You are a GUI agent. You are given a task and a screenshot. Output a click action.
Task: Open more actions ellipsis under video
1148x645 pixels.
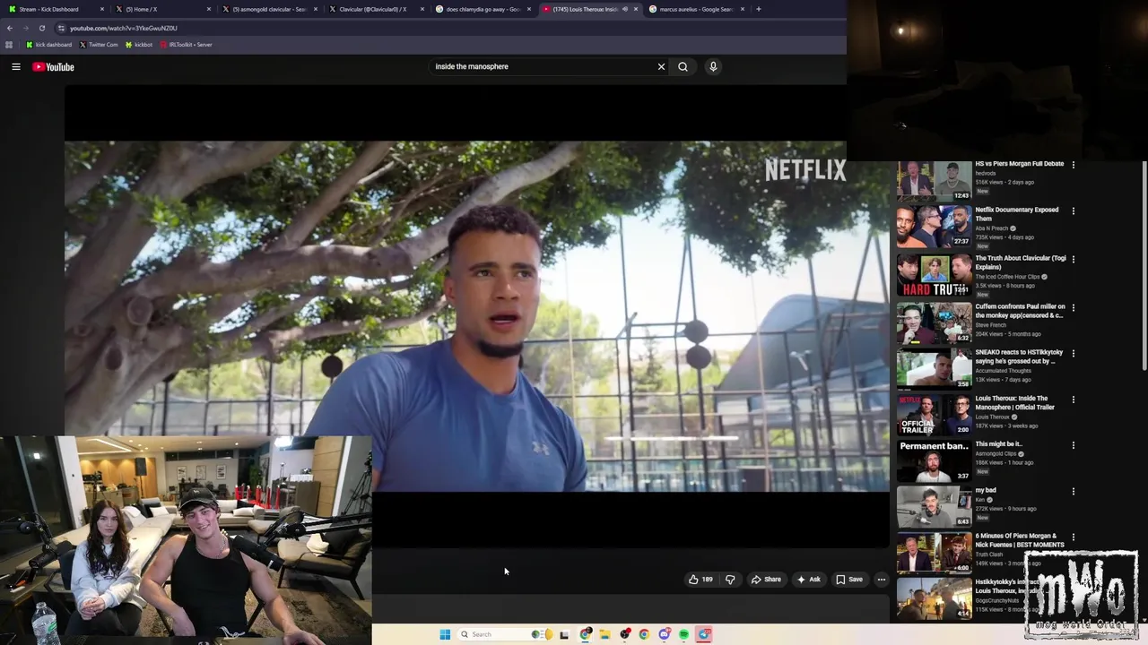tap(882, 580)
